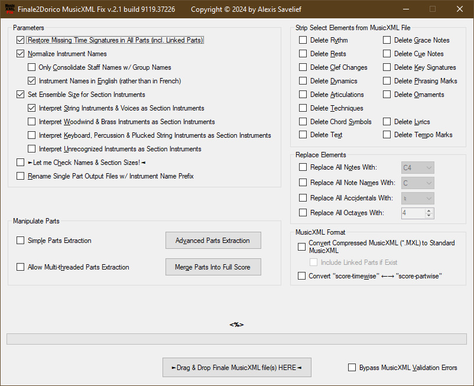Check Delete Rests option
474x386 pixels.
pos(303,54)
